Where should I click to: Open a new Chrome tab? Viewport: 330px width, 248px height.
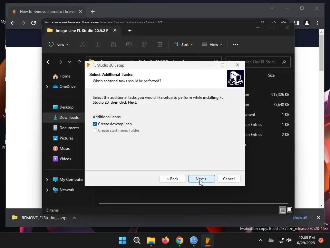[92, 12]
